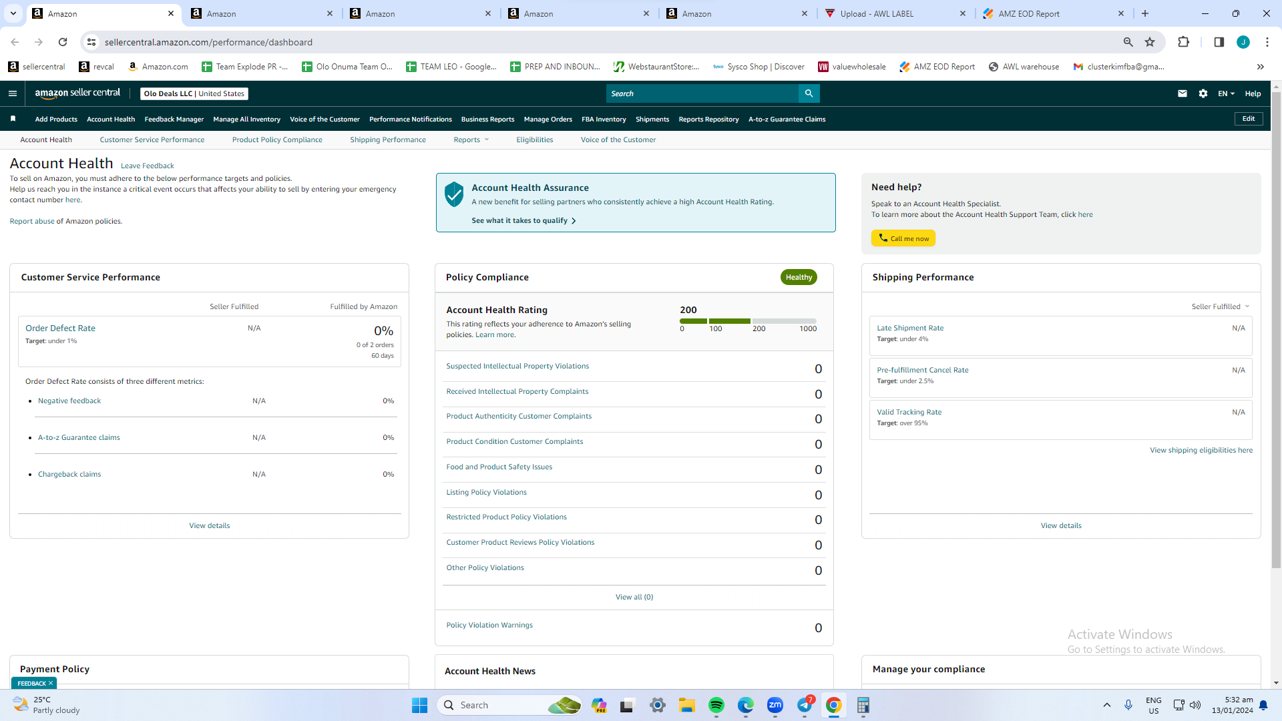Open the EN language dropdown

click(1226, 93)
